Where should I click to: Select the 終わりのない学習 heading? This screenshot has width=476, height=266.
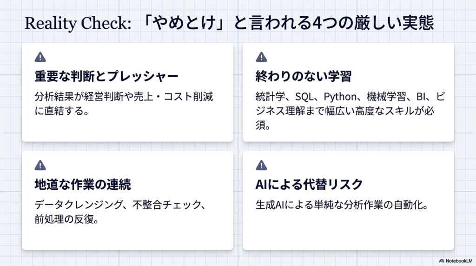303,76
